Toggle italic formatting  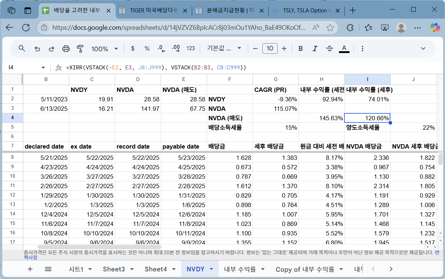click(x=315, y=48)
